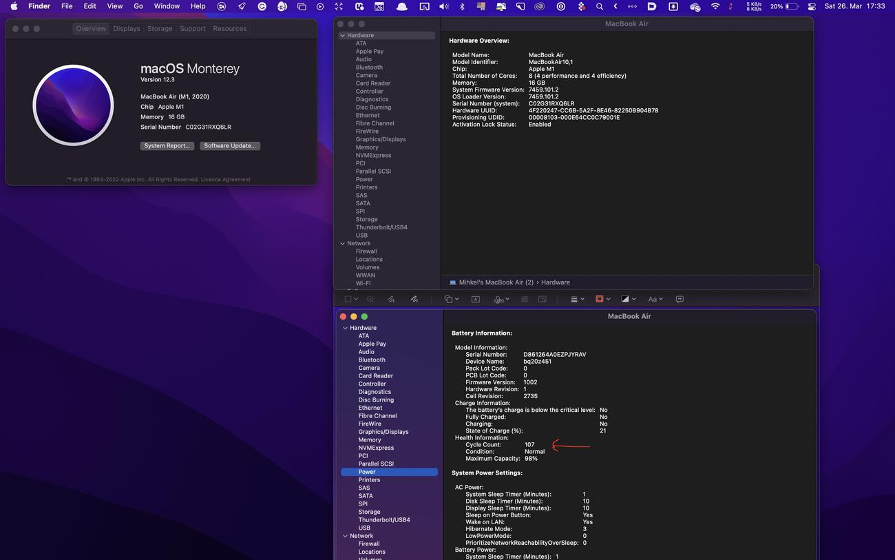
Task: Switch to the Displays tab
Action: coord(126,29)
